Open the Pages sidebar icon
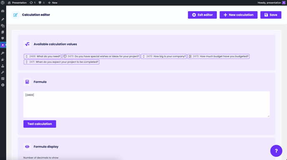Image resolution: width=287 pixels, height=160 pixels. [3, 32]
